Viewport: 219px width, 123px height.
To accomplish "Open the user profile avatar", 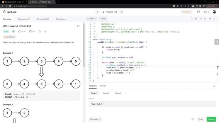I will (215, 12).
